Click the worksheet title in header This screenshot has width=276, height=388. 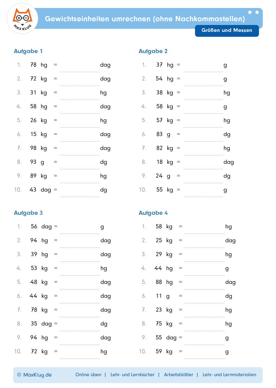(145, 19)
